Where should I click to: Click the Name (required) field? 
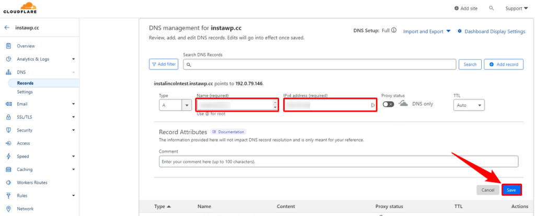[x=238, y=105]
